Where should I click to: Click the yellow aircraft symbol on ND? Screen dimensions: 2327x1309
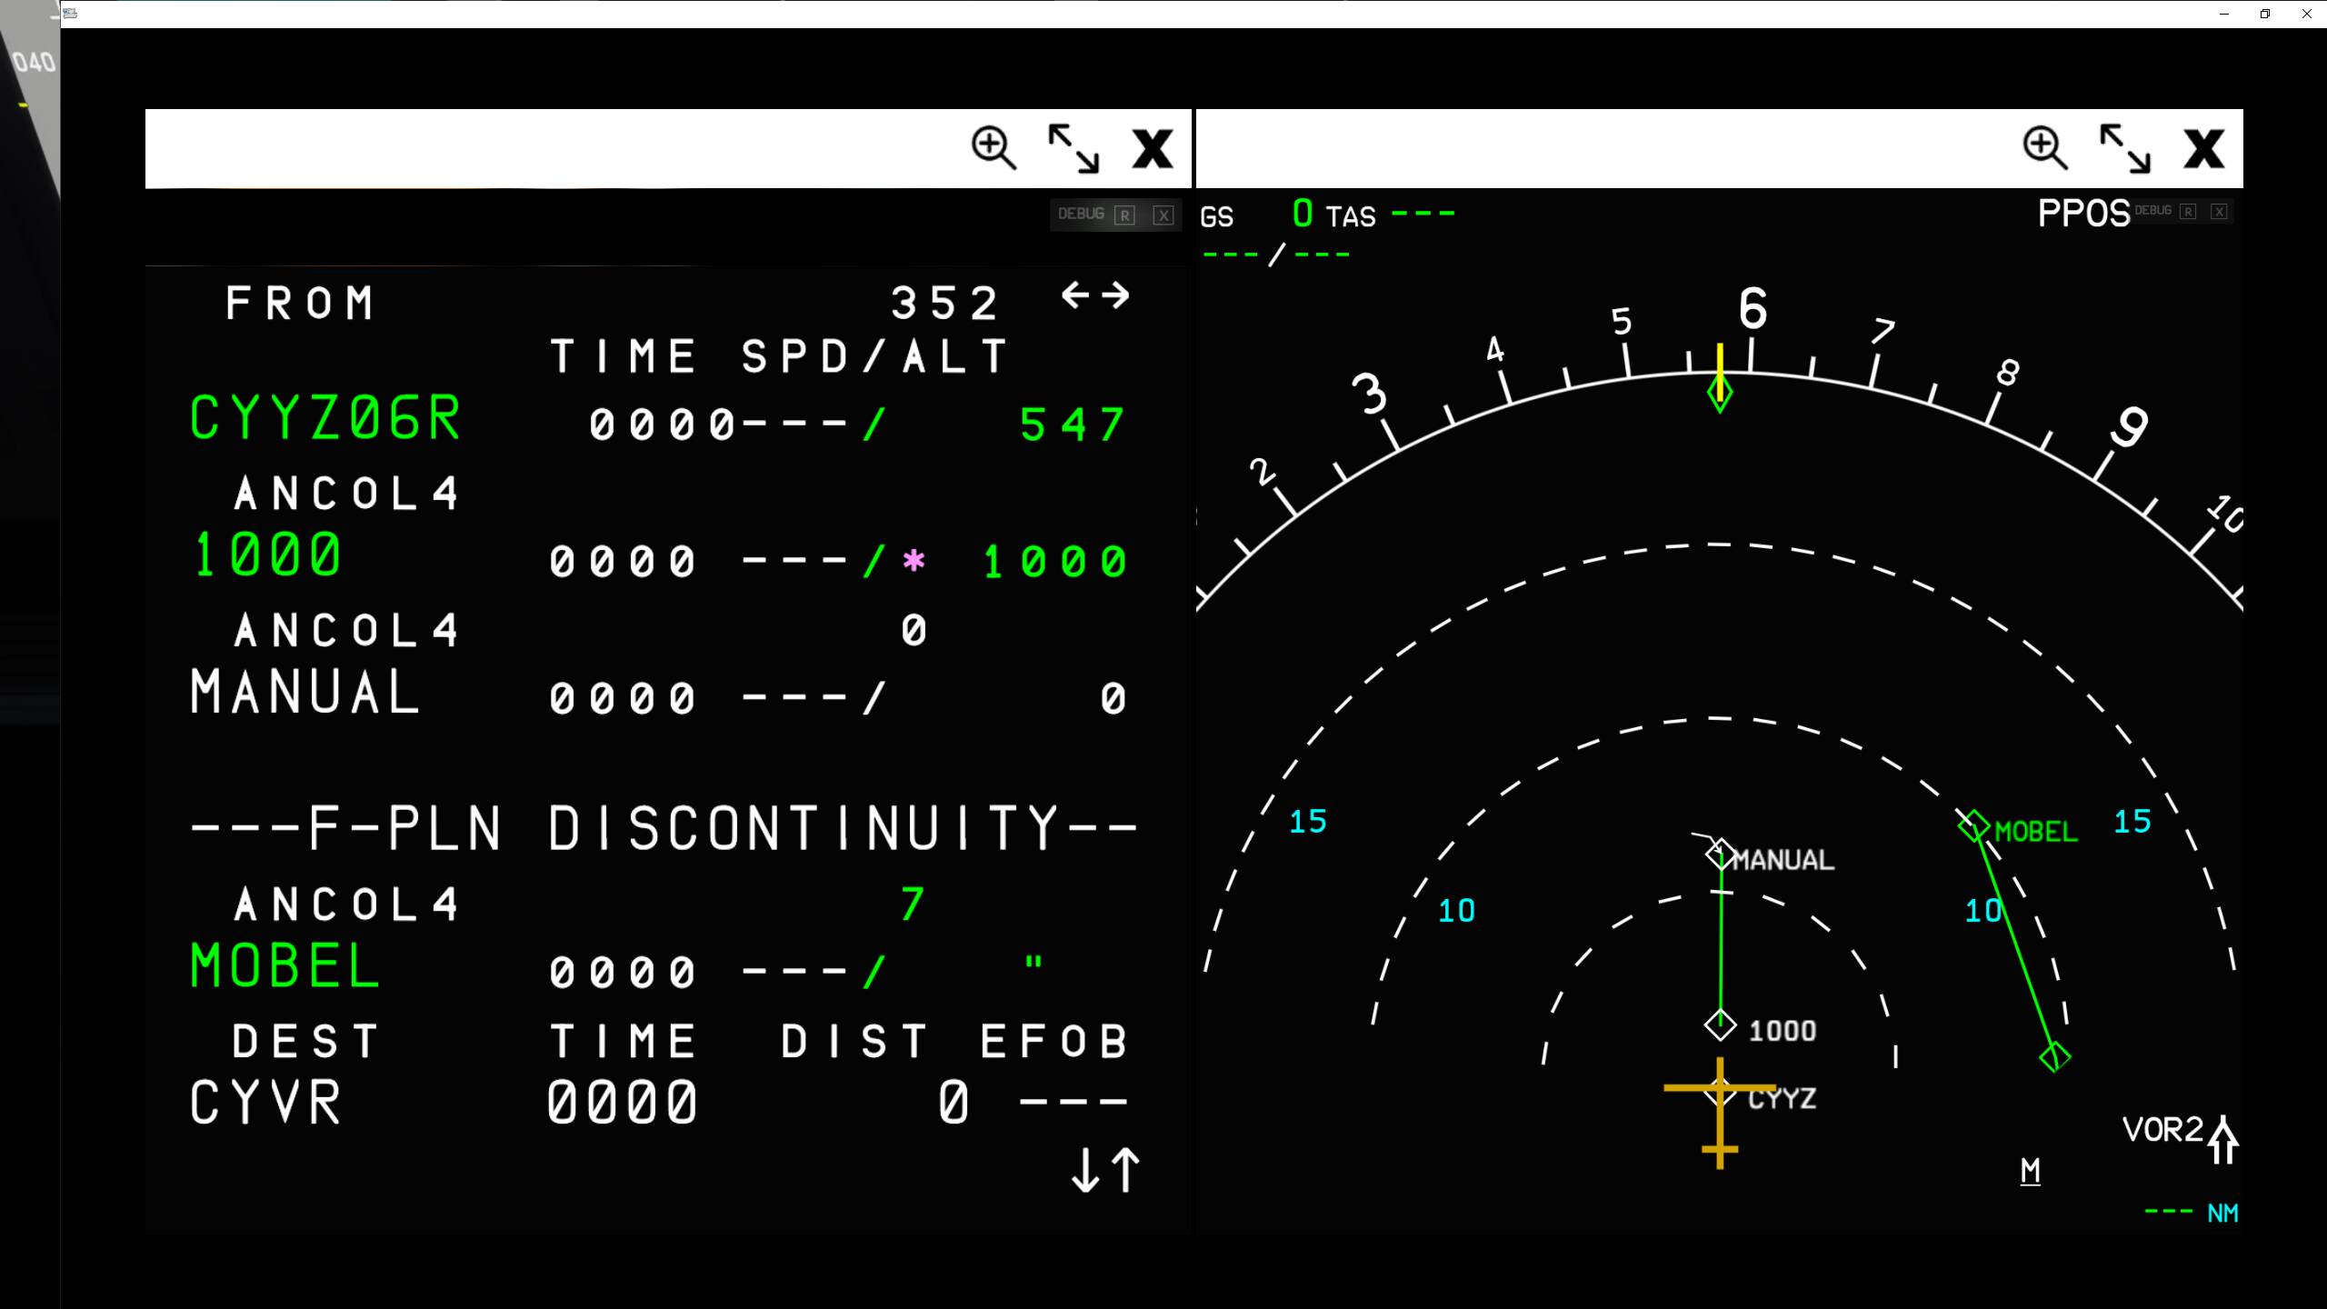1719,1113
